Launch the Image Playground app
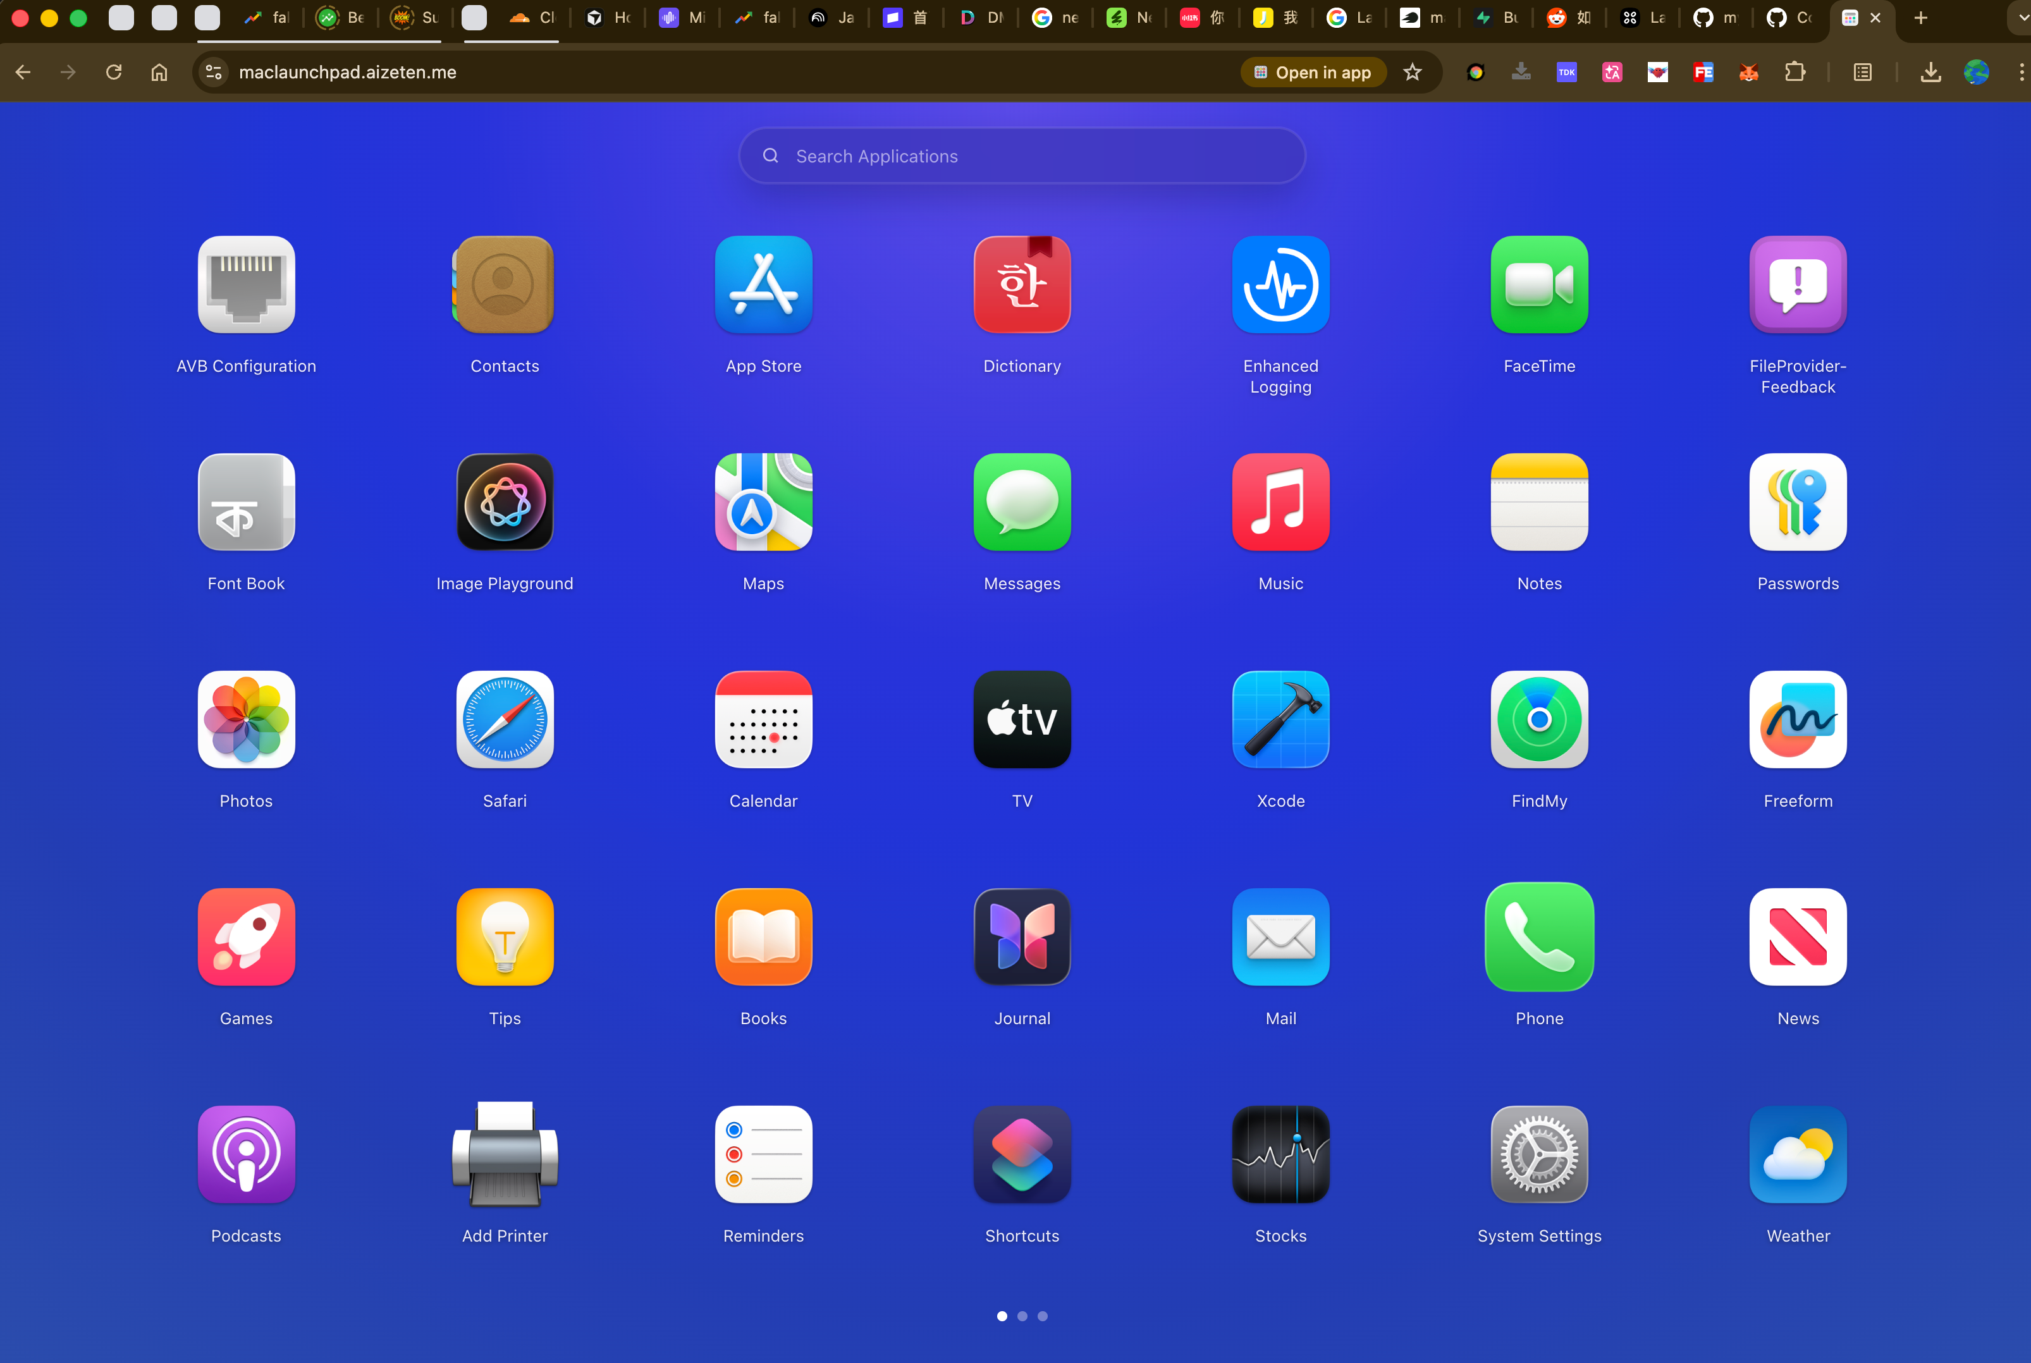2031x1363 pixels. click(505, 503)
